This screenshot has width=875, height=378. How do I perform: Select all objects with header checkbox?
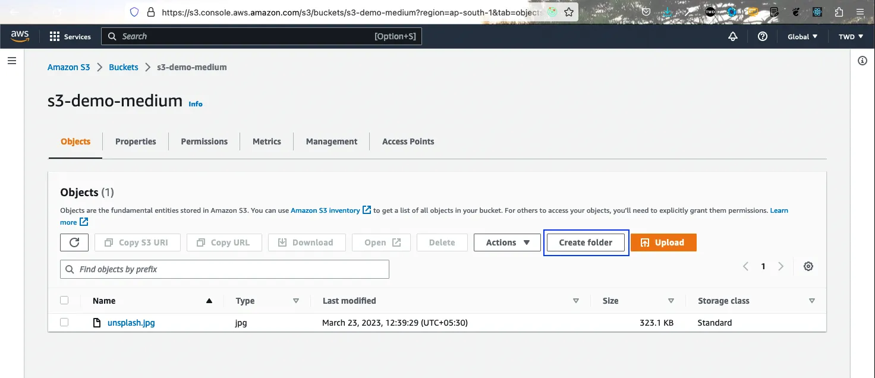click(x=64, y=300)
